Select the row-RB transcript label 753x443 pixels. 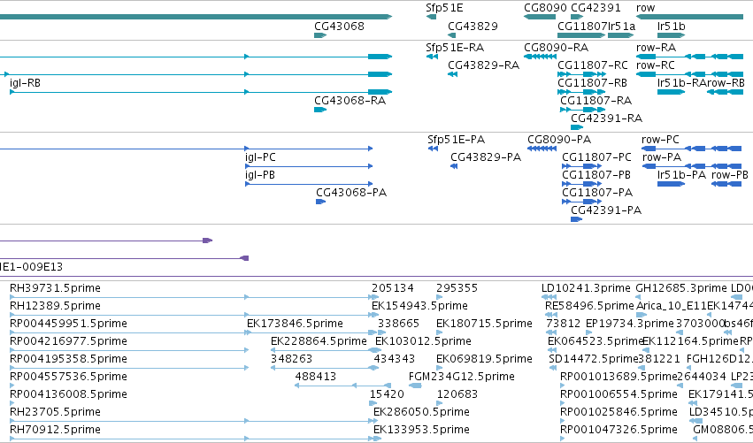(726, 83)
